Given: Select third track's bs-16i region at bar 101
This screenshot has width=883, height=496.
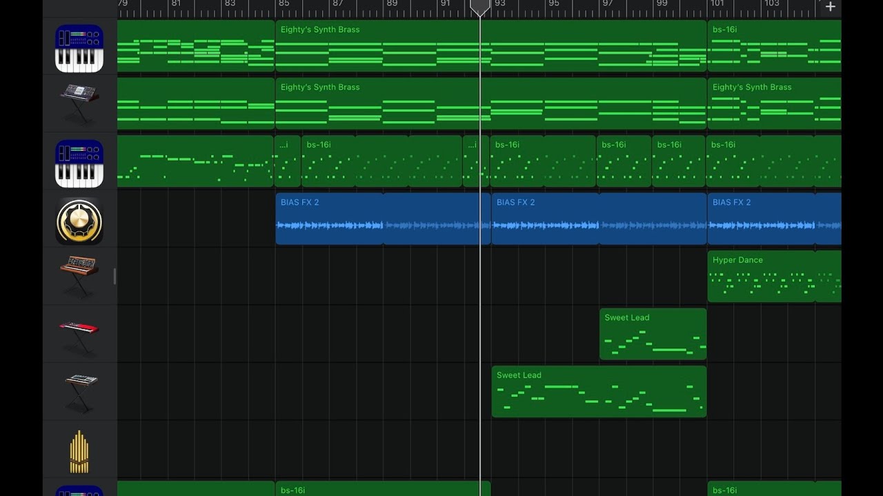Looking at the screenshot, I should point(774,161).
